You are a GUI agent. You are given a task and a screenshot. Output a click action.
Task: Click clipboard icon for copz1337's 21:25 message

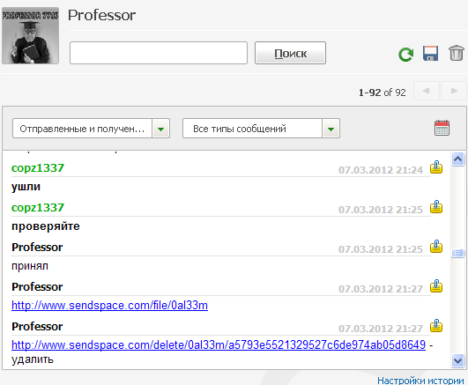coord(436,207)
